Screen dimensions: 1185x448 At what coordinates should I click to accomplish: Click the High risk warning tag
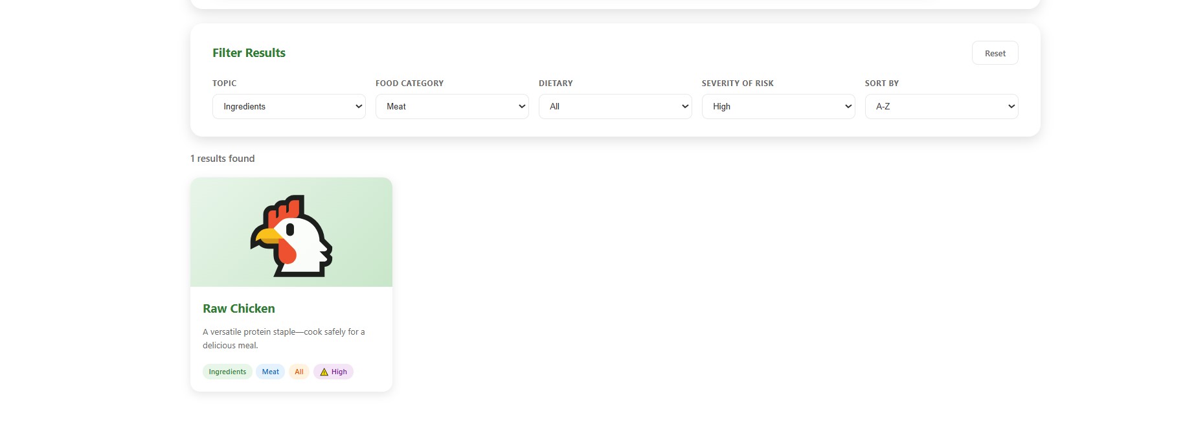click(x=333, y=372)
